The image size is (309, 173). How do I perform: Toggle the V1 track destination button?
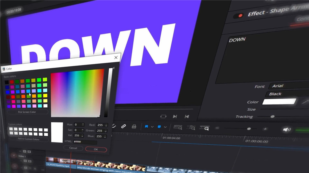[14, 155]
